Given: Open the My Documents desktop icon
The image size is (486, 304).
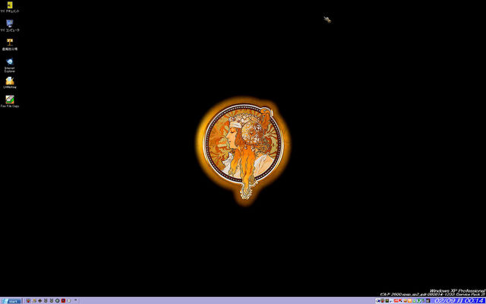Looking at the screenshot, I should [x=10, y=7].
